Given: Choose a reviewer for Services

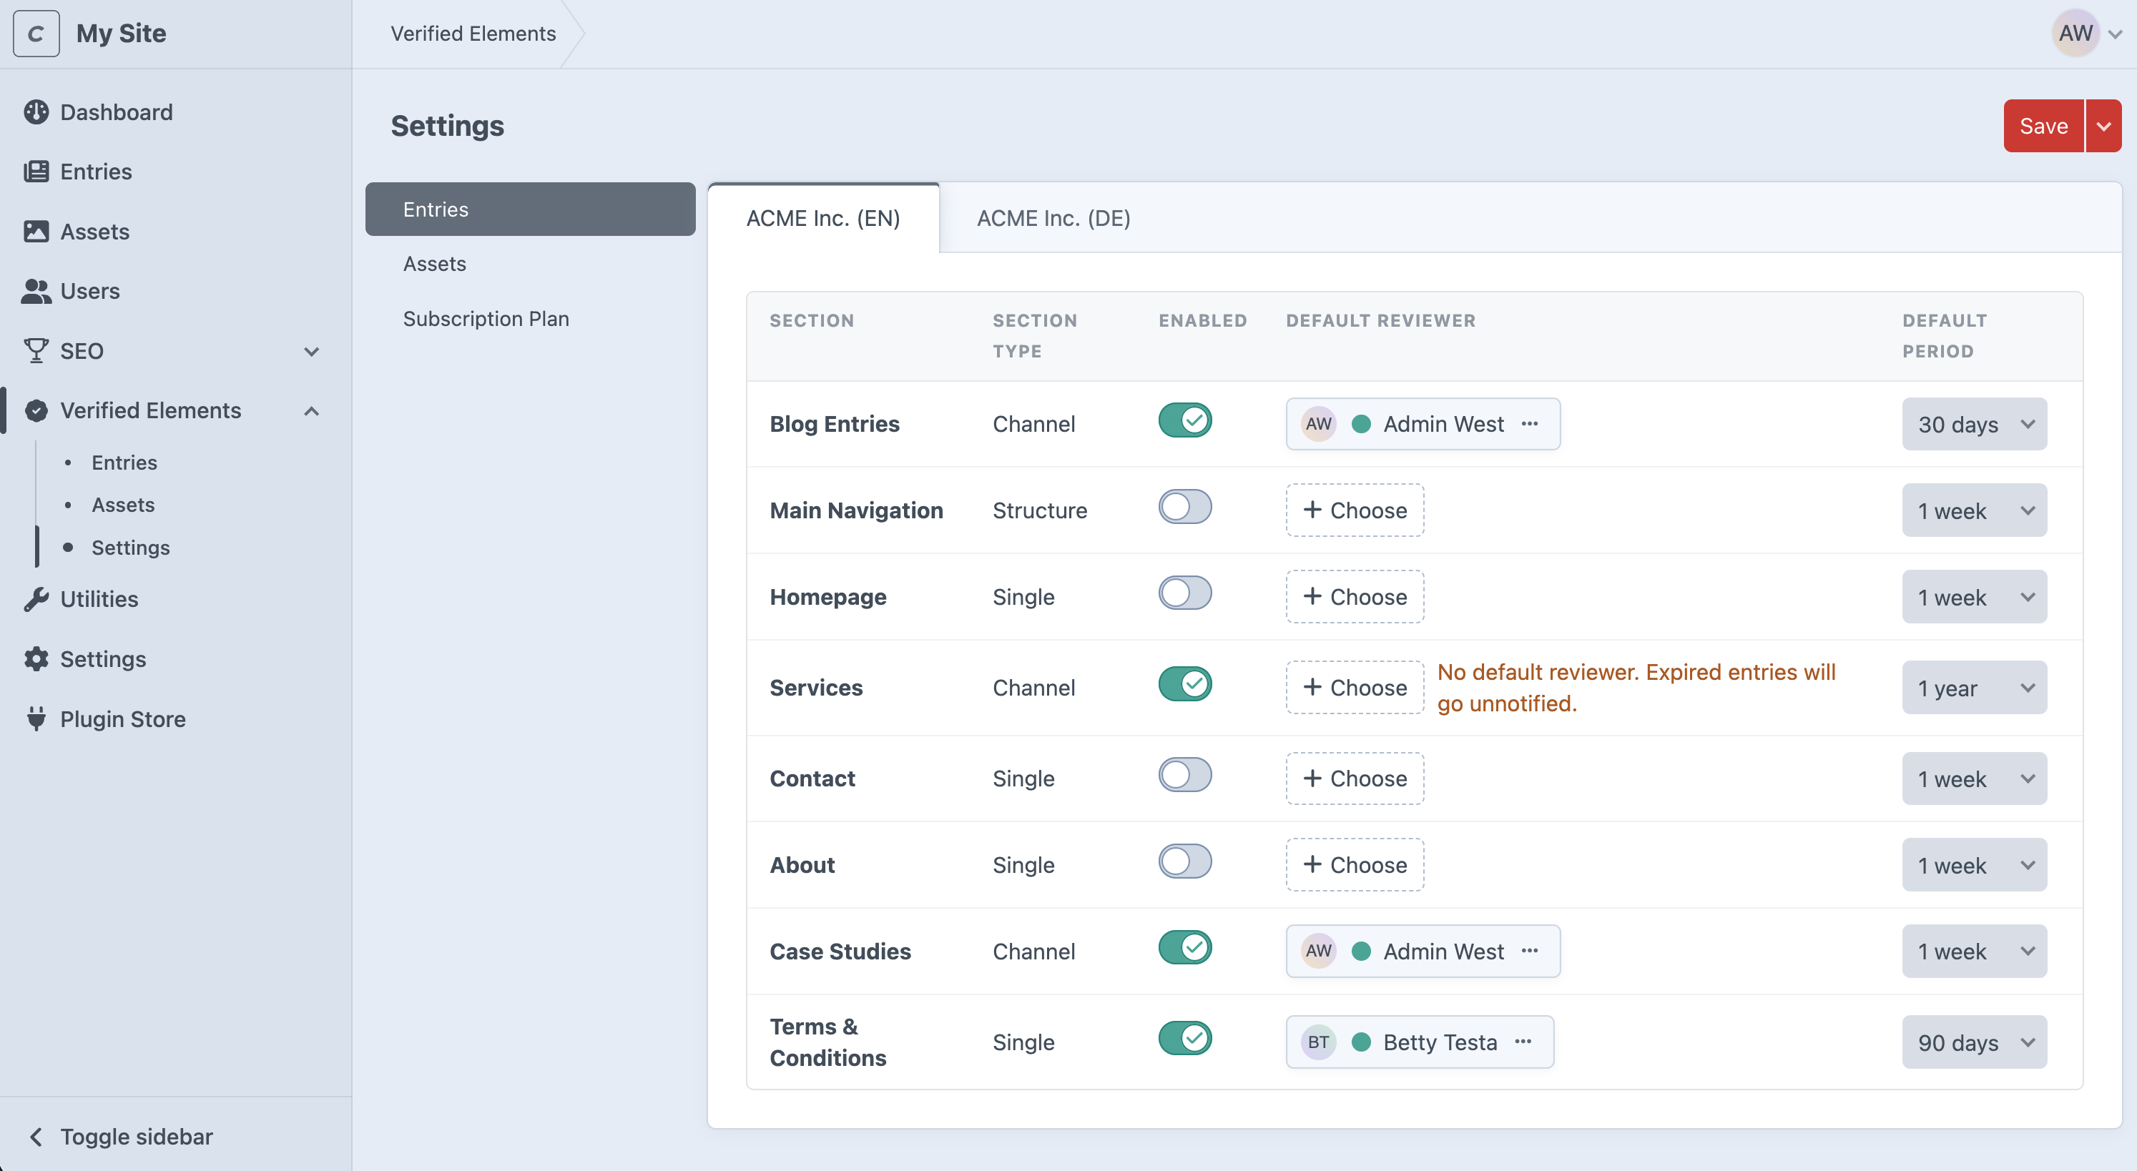Looking at the screenshot, I should pyautogui.click(x=1355, y=688).
